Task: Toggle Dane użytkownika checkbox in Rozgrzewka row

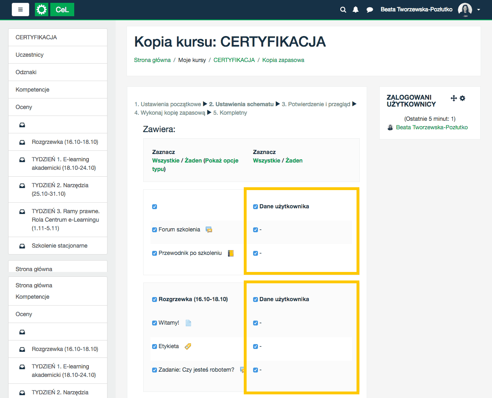Action: pyautogui.click(x=256, y=300)
